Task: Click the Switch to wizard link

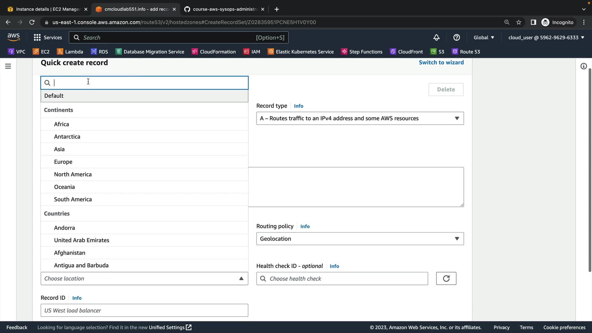Action: pos(441,63)
